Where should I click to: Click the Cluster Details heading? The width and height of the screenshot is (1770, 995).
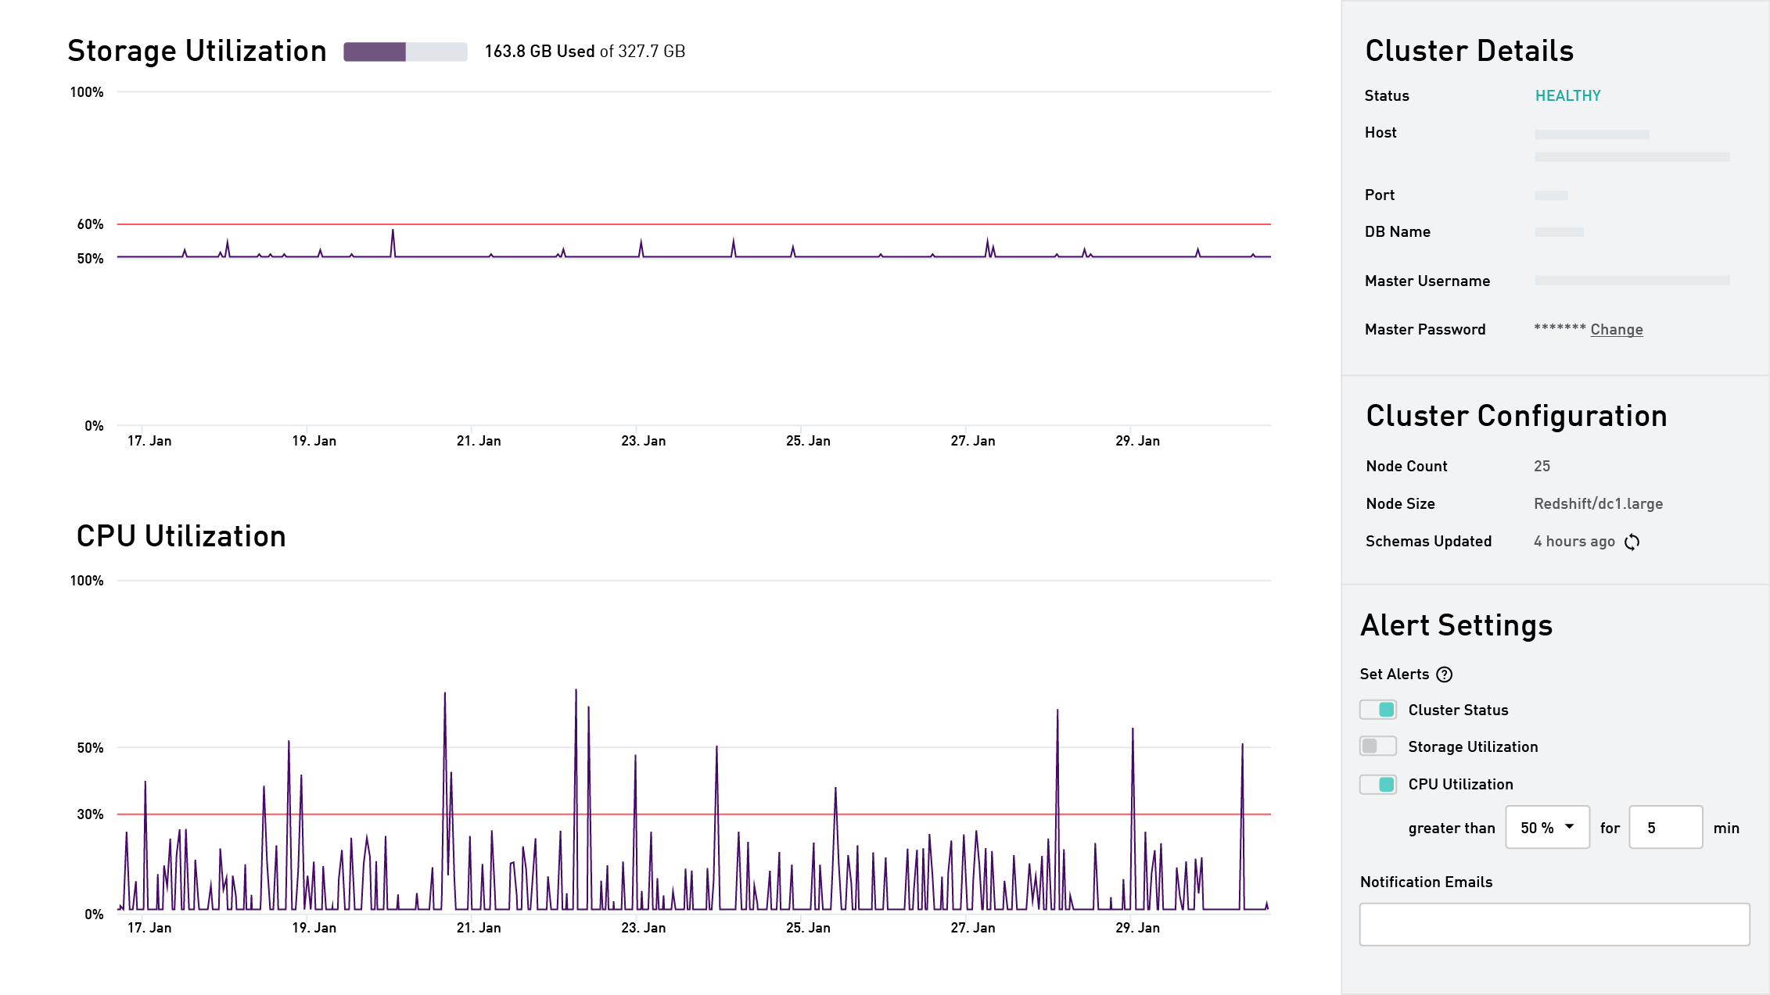(x=1469, y=51)
